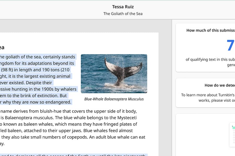Click the heading starting 'How do we'

[220, 85]
